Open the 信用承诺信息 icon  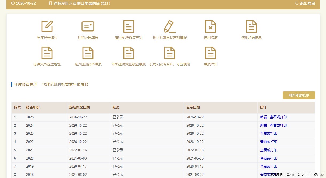coord(251,26)
